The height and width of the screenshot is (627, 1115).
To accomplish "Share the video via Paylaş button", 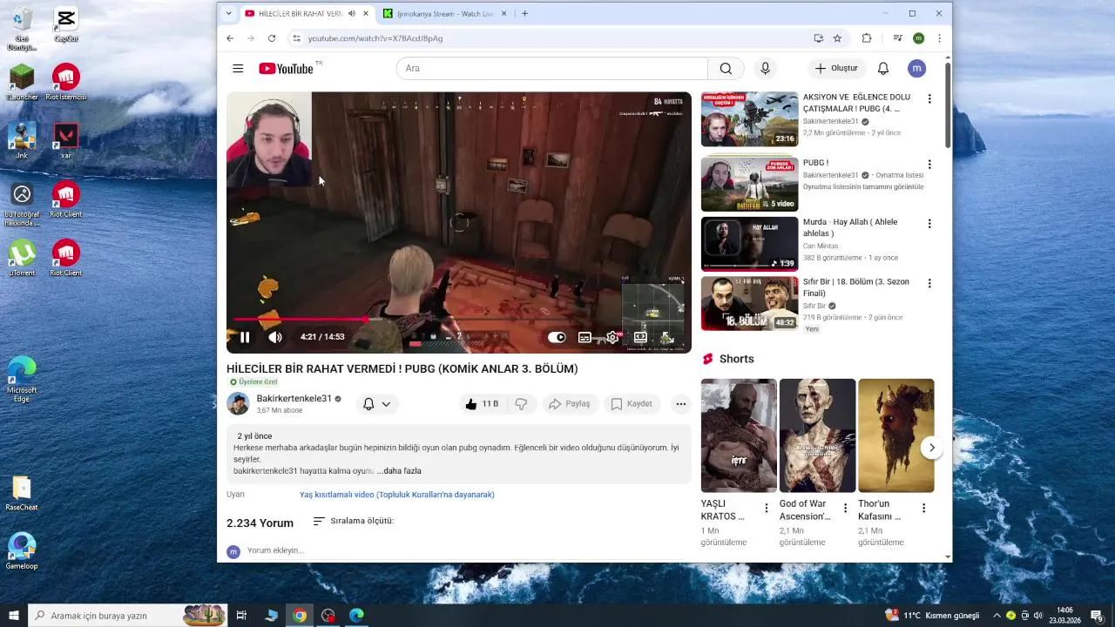I will [570, 404].
